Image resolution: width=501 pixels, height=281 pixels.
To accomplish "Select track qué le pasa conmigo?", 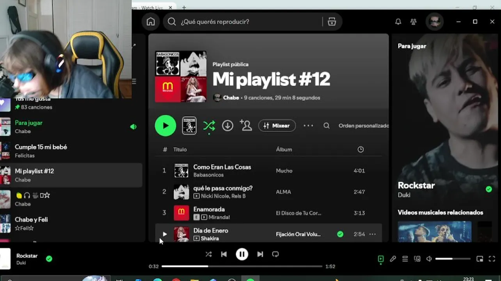I will pyautogui.click(x=223, y=188).
